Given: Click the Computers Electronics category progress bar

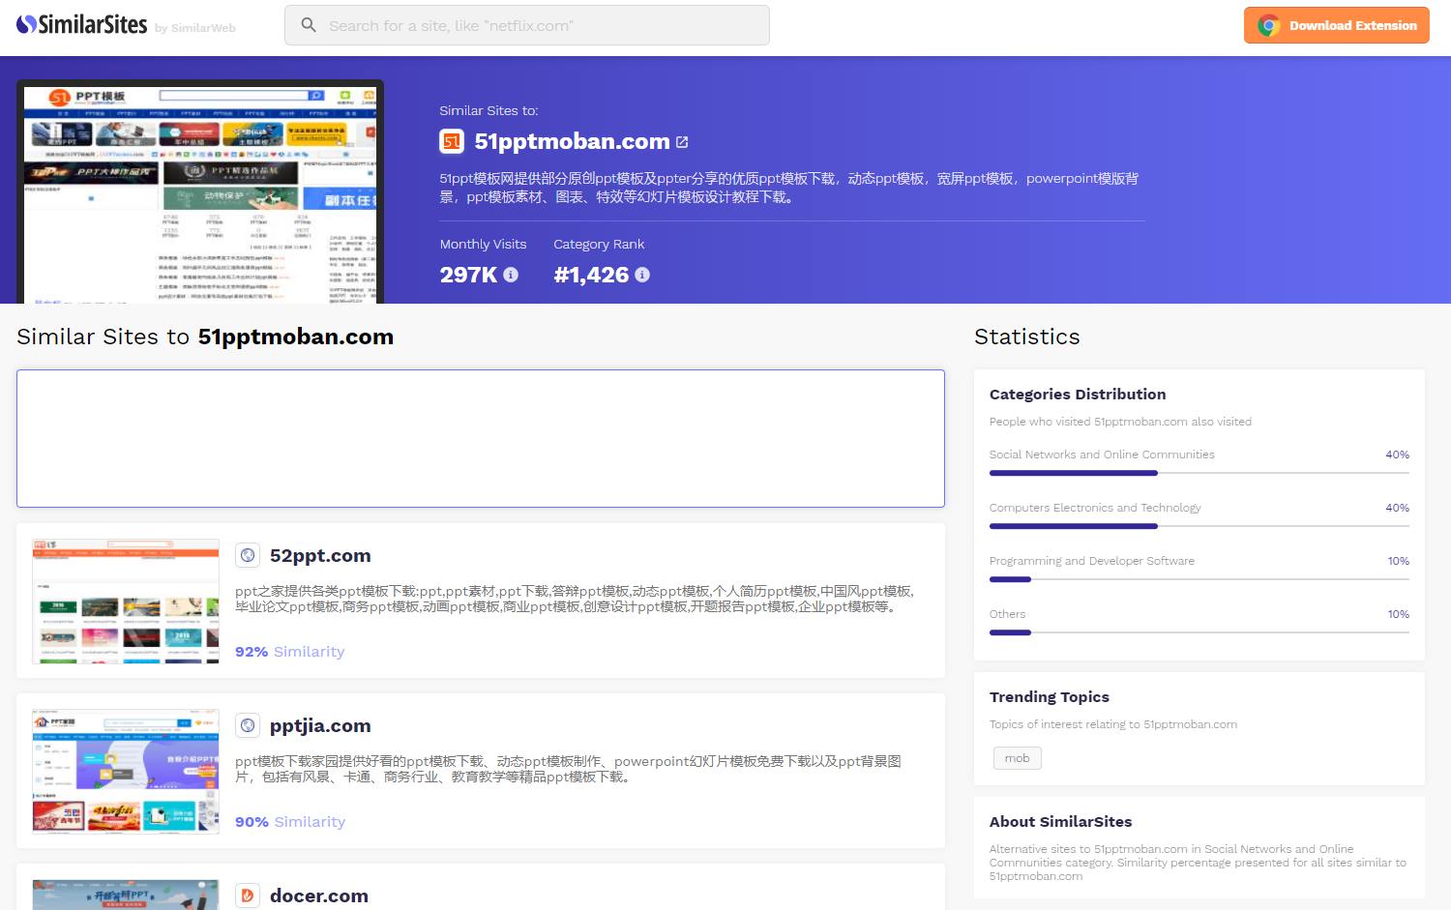Looking at the screenshot, I should [1199, 526].
